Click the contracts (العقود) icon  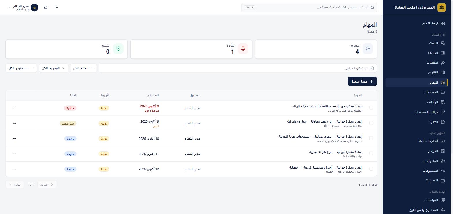tap(443, 122)
